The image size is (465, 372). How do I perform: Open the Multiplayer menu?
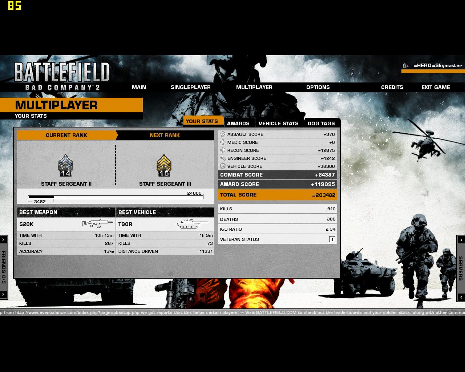coord(254,87)
